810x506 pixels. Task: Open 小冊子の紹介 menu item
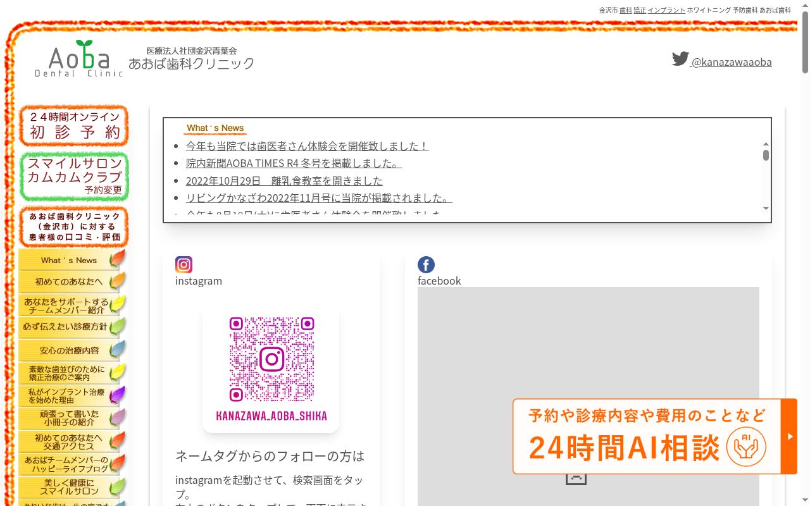[72, 419]
